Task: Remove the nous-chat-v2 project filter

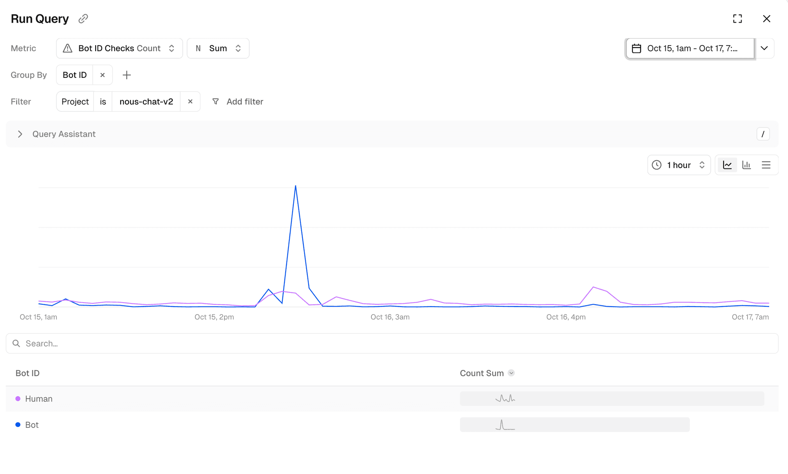Action: click(190, 101)
